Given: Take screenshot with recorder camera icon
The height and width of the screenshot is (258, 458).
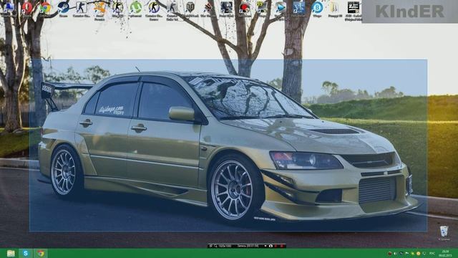Looking at the screenshot, I should point(271,246).
